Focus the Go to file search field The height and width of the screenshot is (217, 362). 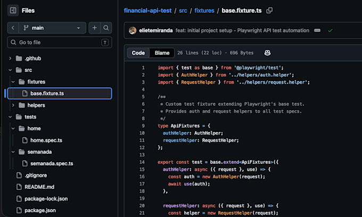click(x=60, y=43)
